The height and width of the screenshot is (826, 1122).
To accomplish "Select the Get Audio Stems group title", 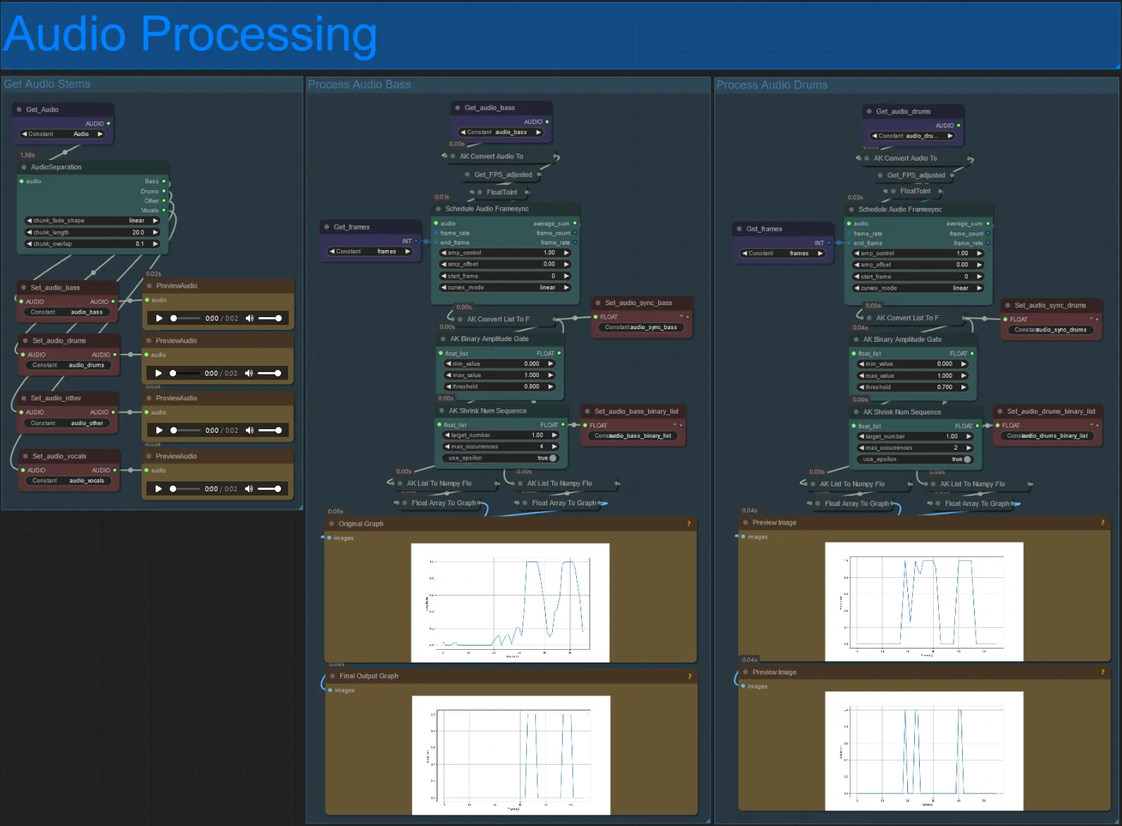I will pyautogui.click(x=47, y=84).
